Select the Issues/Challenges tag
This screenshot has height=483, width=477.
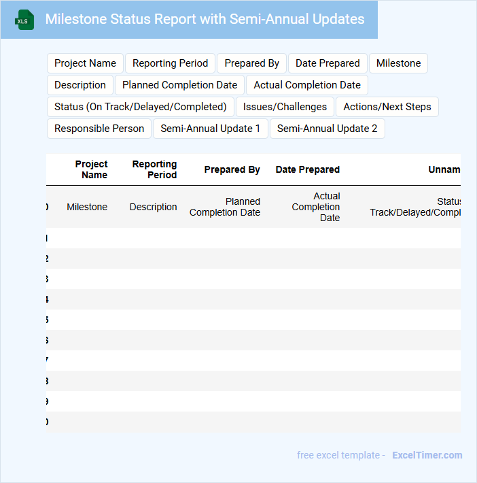coord(285,107)
